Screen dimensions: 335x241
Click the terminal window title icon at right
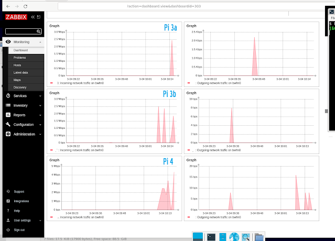(331, 12)
